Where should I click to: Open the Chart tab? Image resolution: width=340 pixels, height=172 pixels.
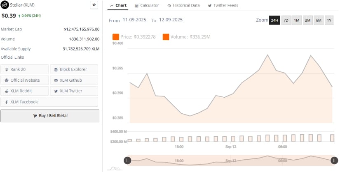(118, 5)
